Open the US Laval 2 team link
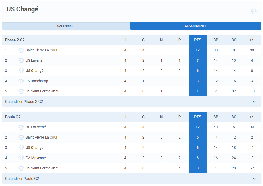The width and height of the screenshot is (263, 186). tap(34, 60)
